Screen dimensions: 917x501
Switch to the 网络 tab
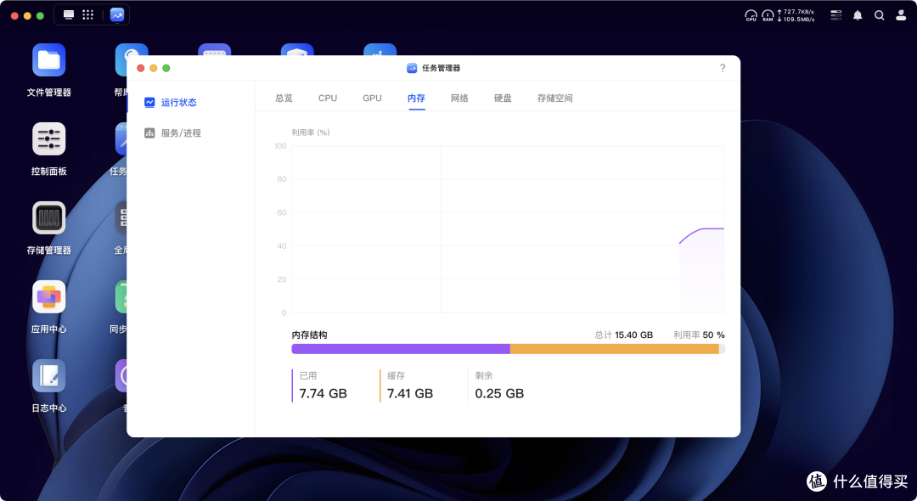[x=459, y=99]
